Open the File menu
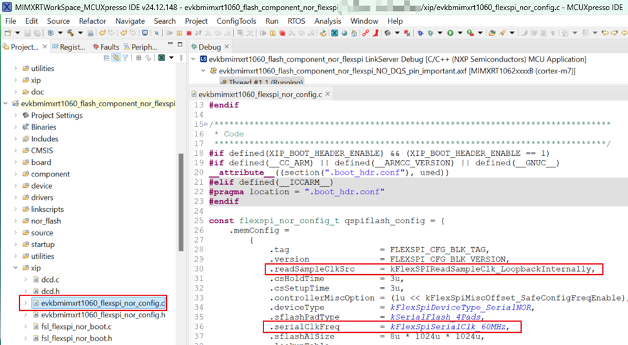 click(10, 21)
